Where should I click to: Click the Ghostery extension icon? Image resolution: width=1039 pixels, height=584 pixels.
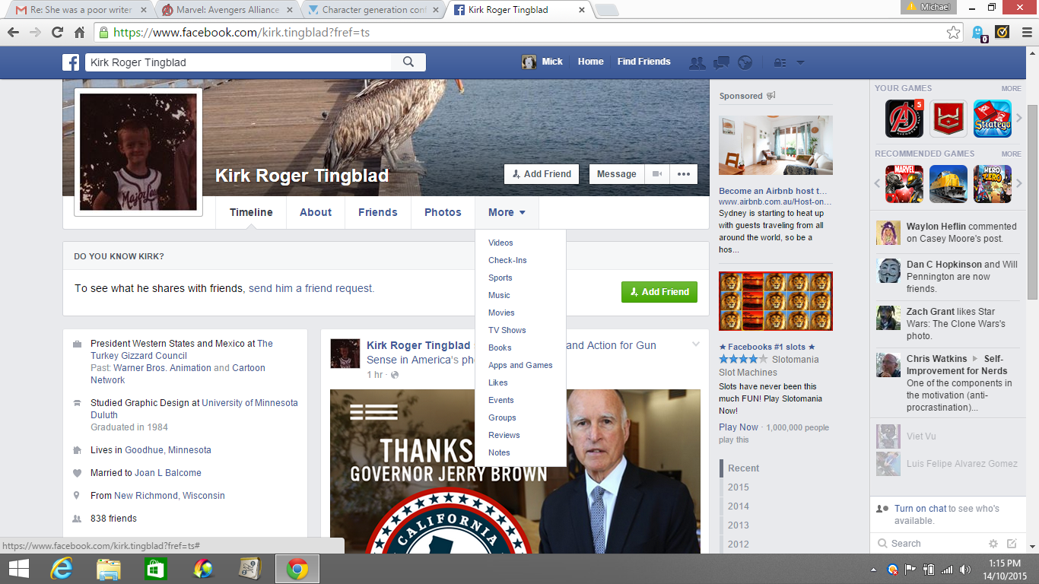click(x=979, y=33)
